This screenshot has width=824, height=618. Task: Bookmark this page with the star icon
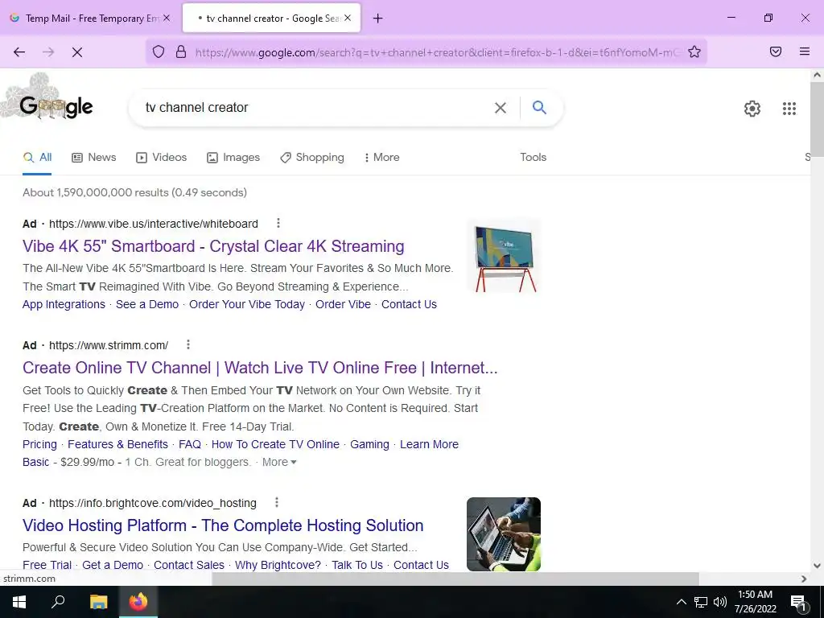(x=694, y=51)
